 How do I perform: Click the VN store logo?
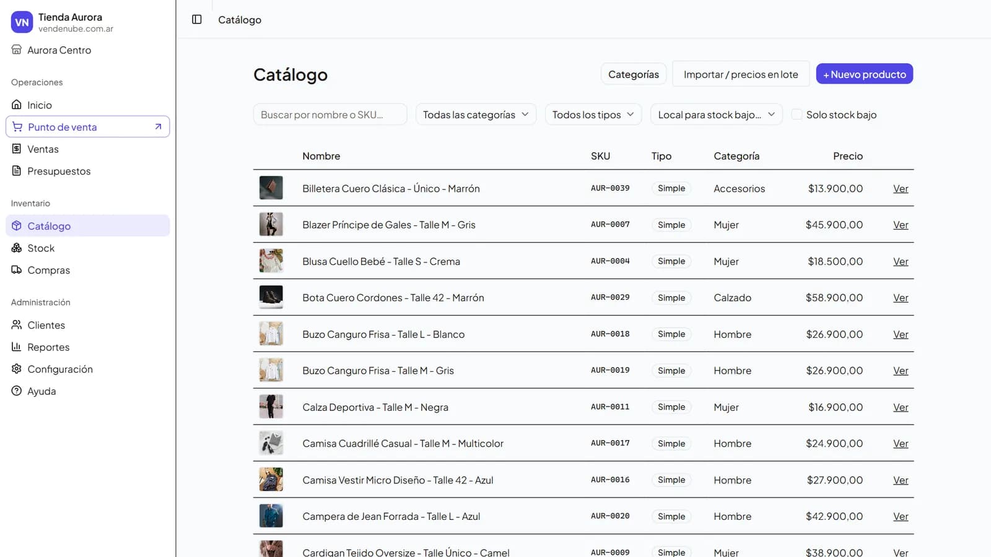(22, 22)
